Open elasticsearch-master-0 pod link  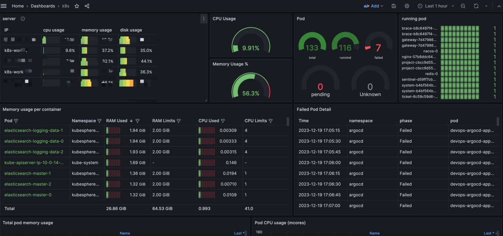click(28, 195)
